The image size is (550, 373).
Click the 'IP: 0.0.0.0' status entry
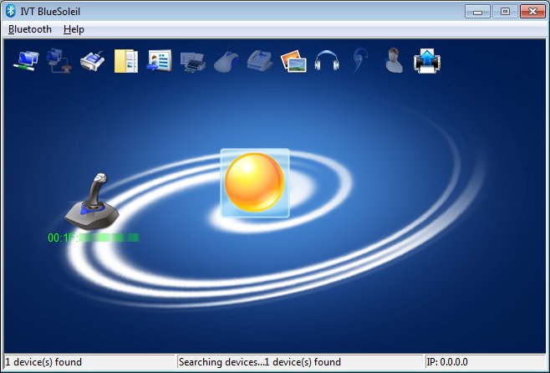(447, 362)
